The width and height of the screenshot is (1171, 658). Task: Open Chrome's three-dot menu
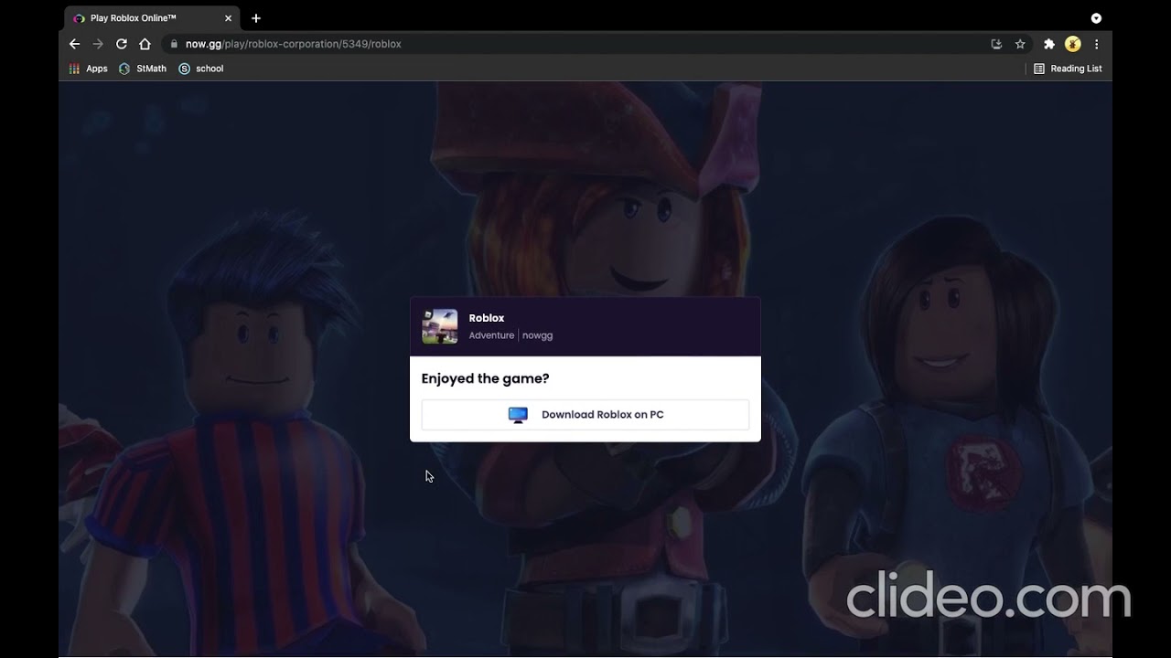point(1096,44)
